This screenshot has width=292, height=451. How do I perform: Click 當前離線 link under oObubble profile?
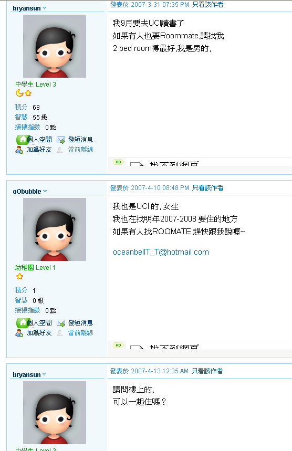click(x=80, y=333)
